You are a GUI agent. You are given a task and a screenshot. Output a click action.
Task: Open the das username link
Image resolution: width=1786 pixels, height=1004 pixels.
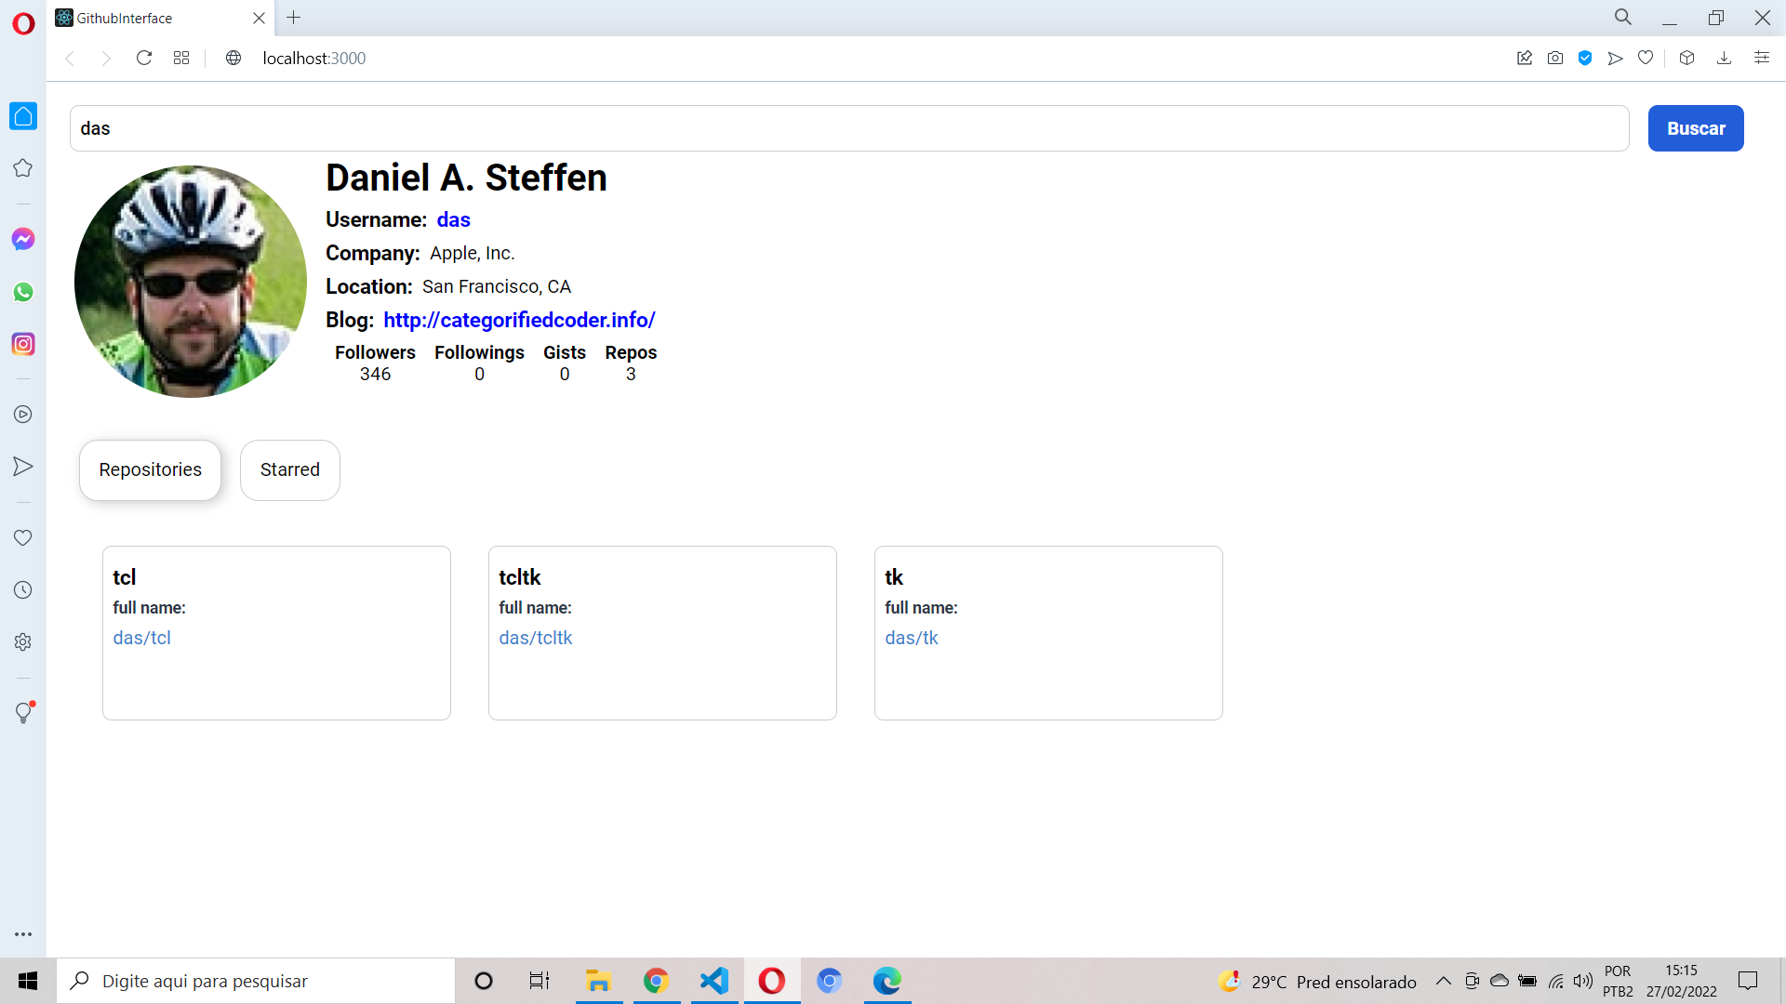(454, 220)
